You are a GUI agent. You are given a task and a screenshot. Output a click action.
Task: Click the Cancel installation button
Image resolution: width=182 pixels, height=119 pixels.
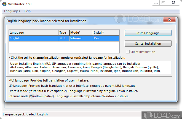[148, 44]
